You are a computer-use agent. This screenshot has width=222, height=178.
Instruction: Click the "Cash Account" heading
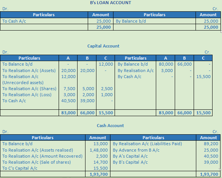click(110, 126)
